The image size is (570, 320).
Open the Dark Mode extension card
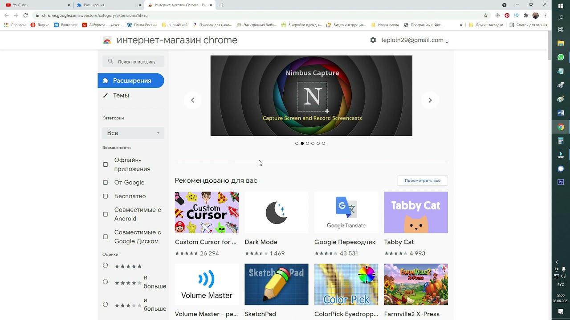click(277, 224)
